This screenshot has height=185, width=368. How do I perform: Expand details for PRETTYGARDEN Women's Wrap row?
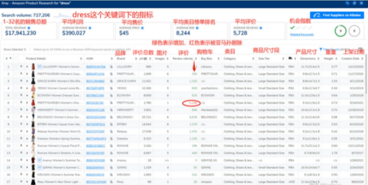pos(27,103)
